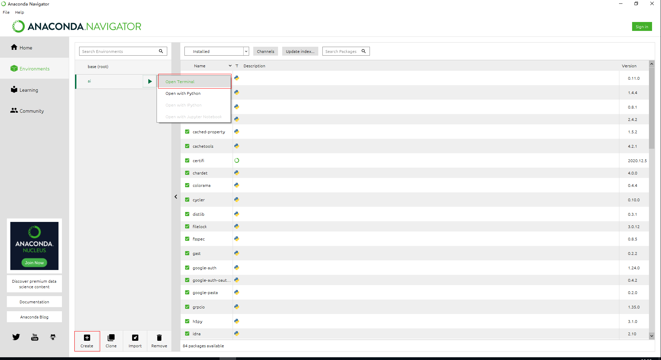Toggle the google-pasta package checkbox

click(187, 292)
